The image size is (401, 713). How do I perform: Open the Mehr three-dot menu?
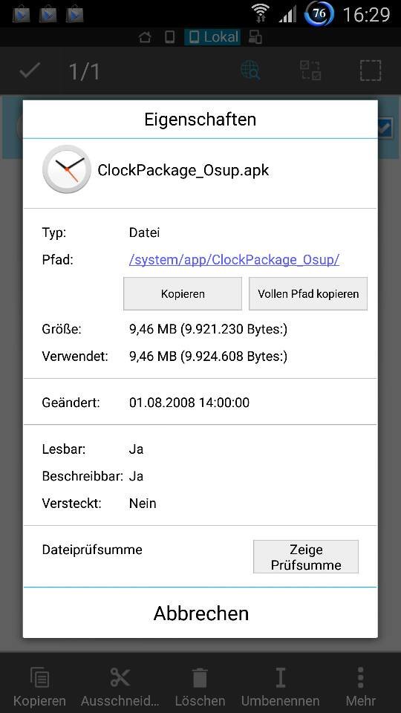point(361,678)
